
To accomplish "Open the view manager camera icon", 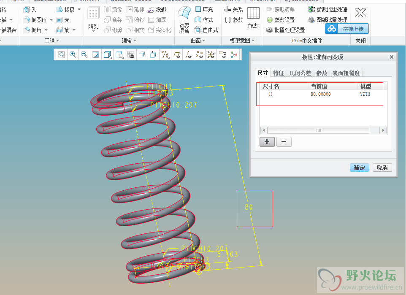I will [131, 54].
